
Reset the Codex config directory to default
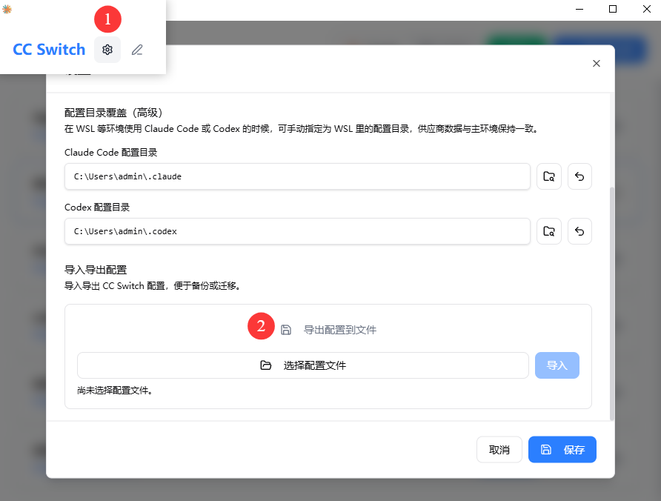coord(579,231)
